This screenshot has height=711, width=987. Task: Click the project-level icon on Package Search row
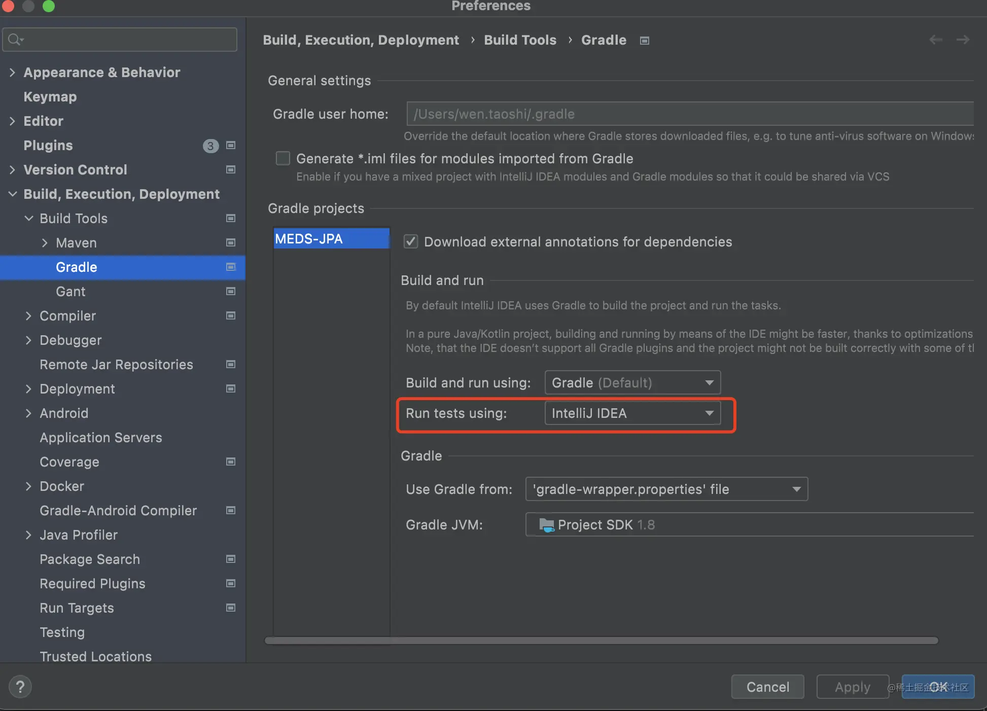click(x=231, y=559)
